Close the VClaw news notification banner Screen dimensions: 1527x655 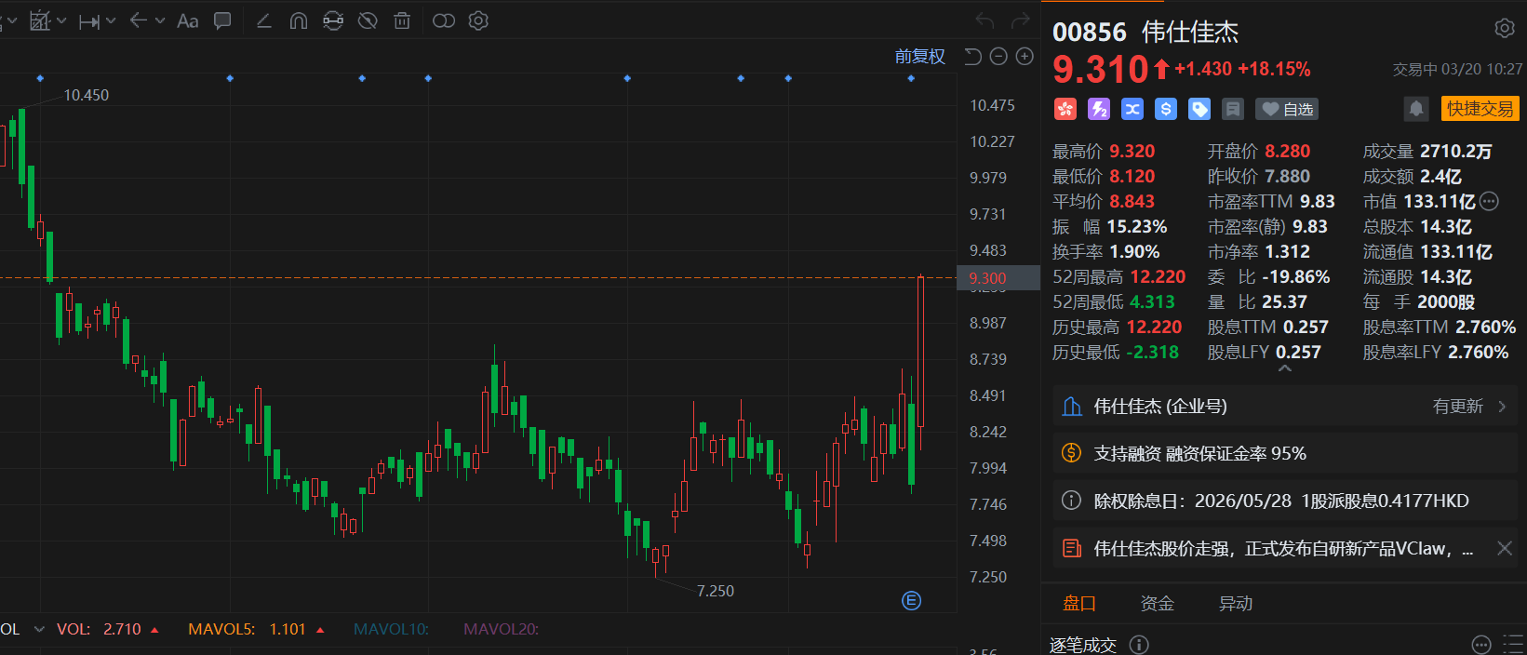click(x=1504, y=548)
